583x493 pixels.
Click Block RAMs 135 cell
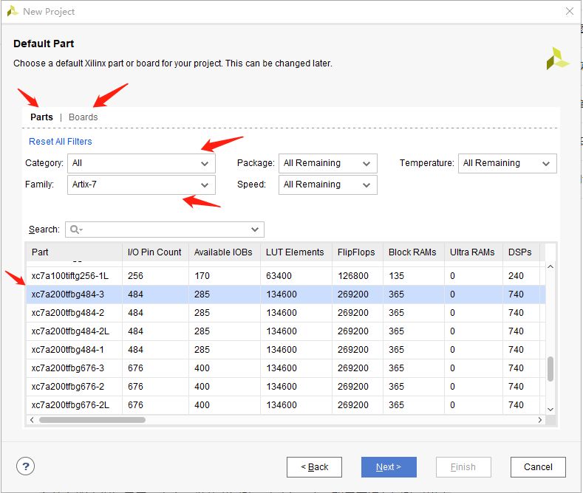pyautogui.click(x=396, y=276)
